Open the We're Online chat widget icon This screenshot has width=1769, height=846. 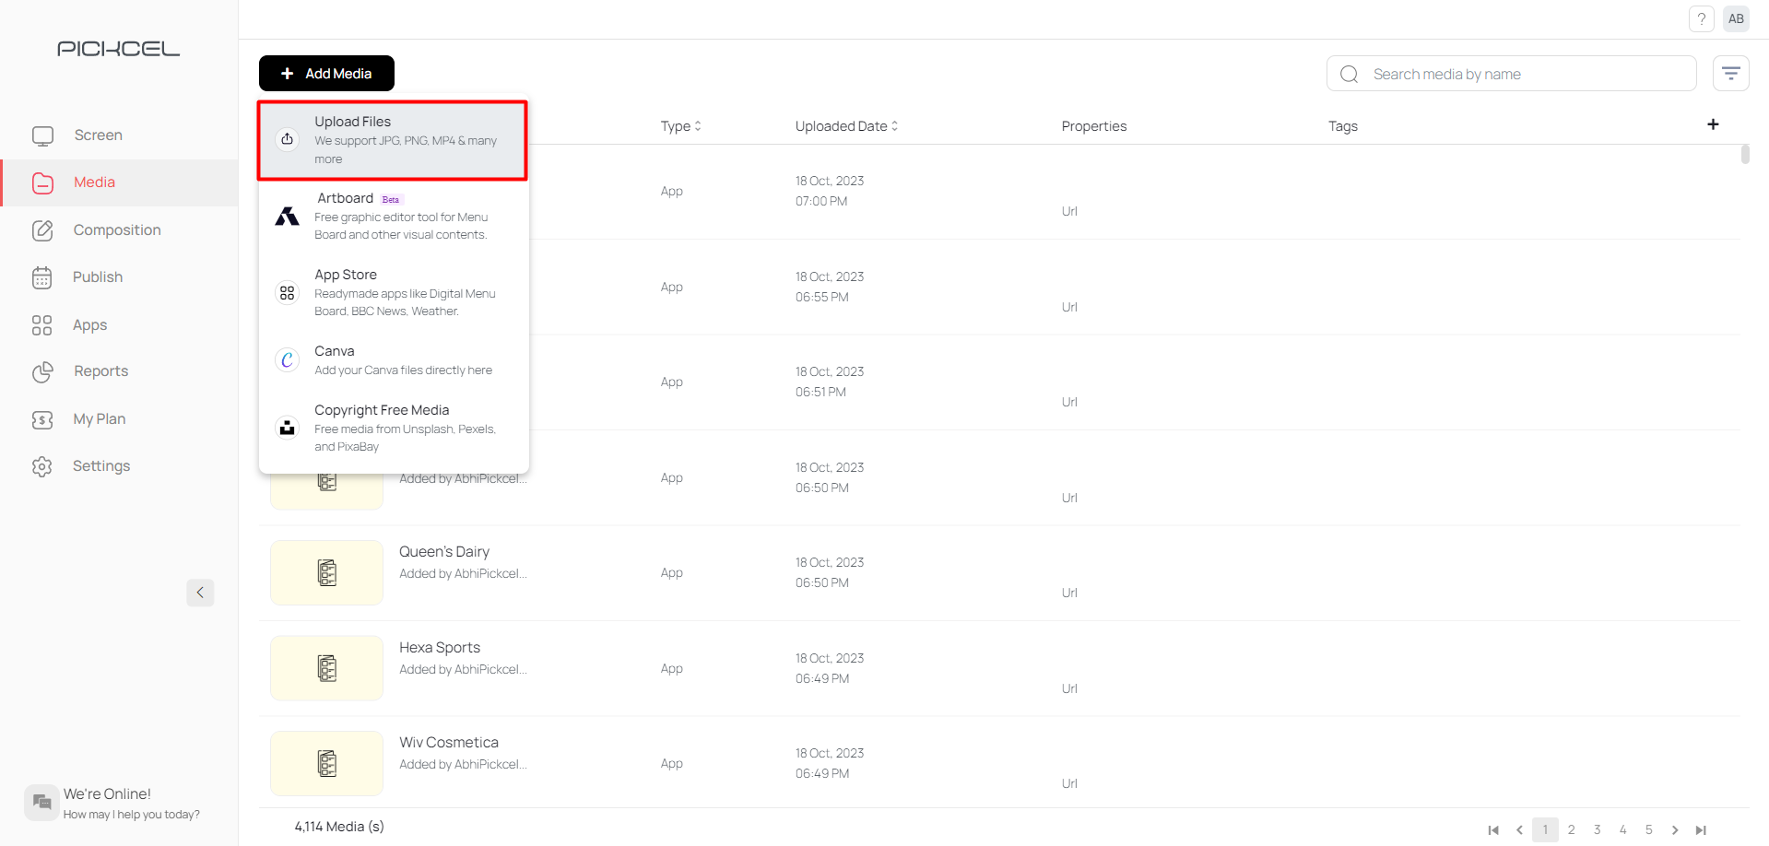click(x=41, y=803)
